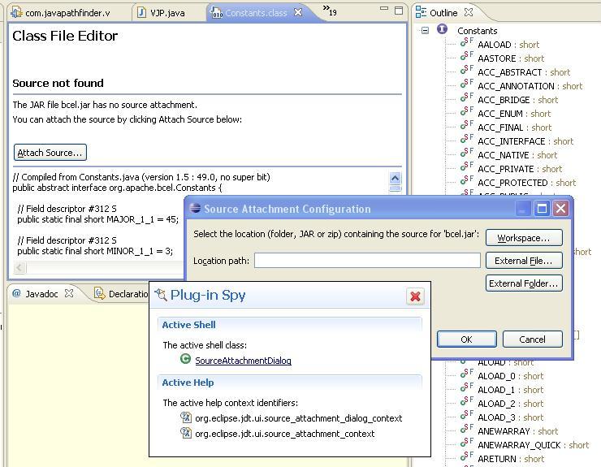Image resolution: width=601 pixels, height=467 pixels.
Task: Maximize the editor pane area
Action: [x=399, y=11]
